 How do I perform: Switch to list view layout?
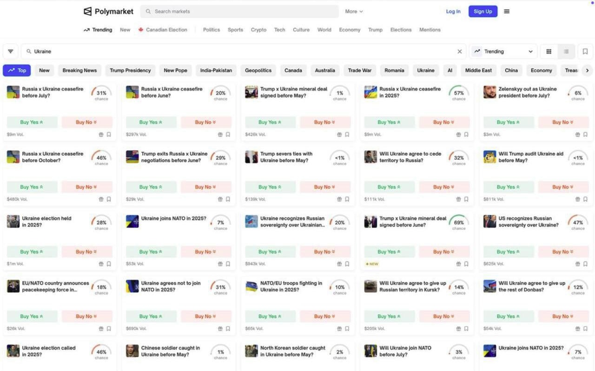point(566,52)
